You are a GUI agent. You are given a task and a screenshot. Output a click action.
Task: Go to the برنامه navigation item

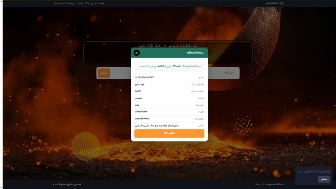point(81,3)
